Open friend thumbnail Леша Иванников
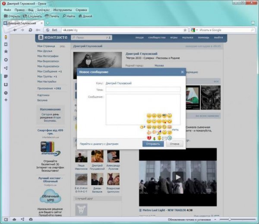Screen dimensions: 259x224 [x=81, y=156]
